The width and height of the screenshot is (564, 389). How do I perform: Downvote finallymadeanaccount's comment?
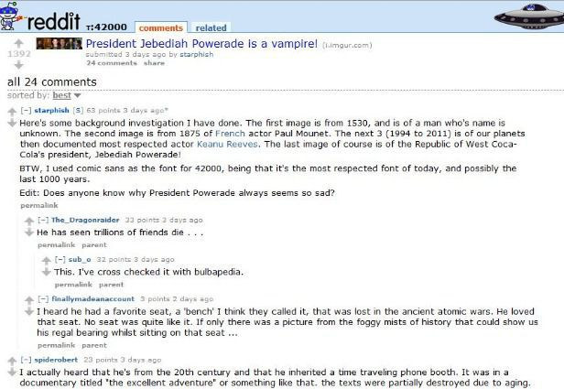coord(28,312)
